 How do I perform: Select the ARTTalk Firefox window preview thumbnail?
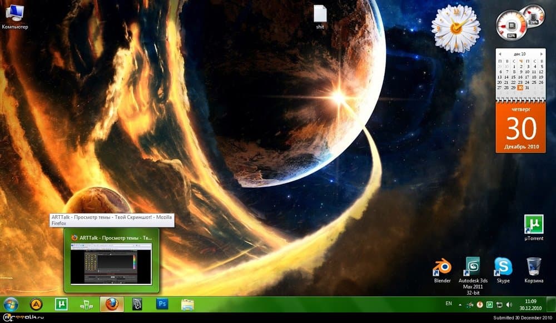(112, 264)
